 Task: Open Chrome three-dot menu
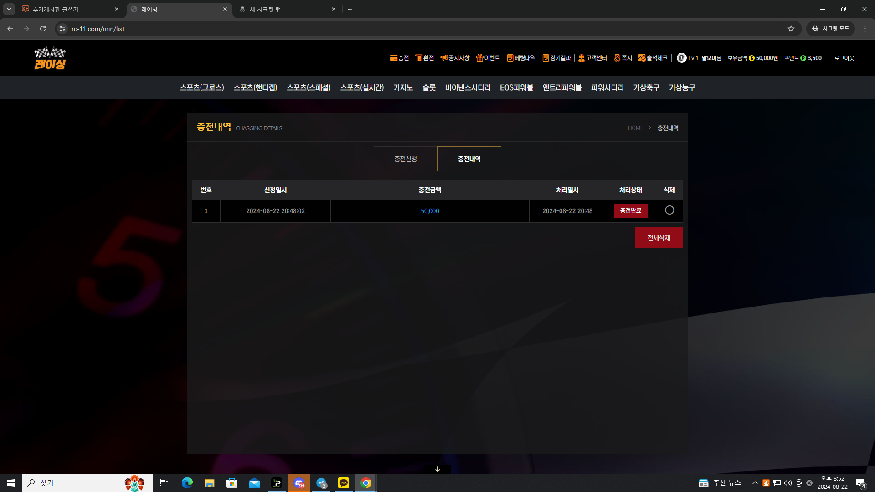(865, 29)
